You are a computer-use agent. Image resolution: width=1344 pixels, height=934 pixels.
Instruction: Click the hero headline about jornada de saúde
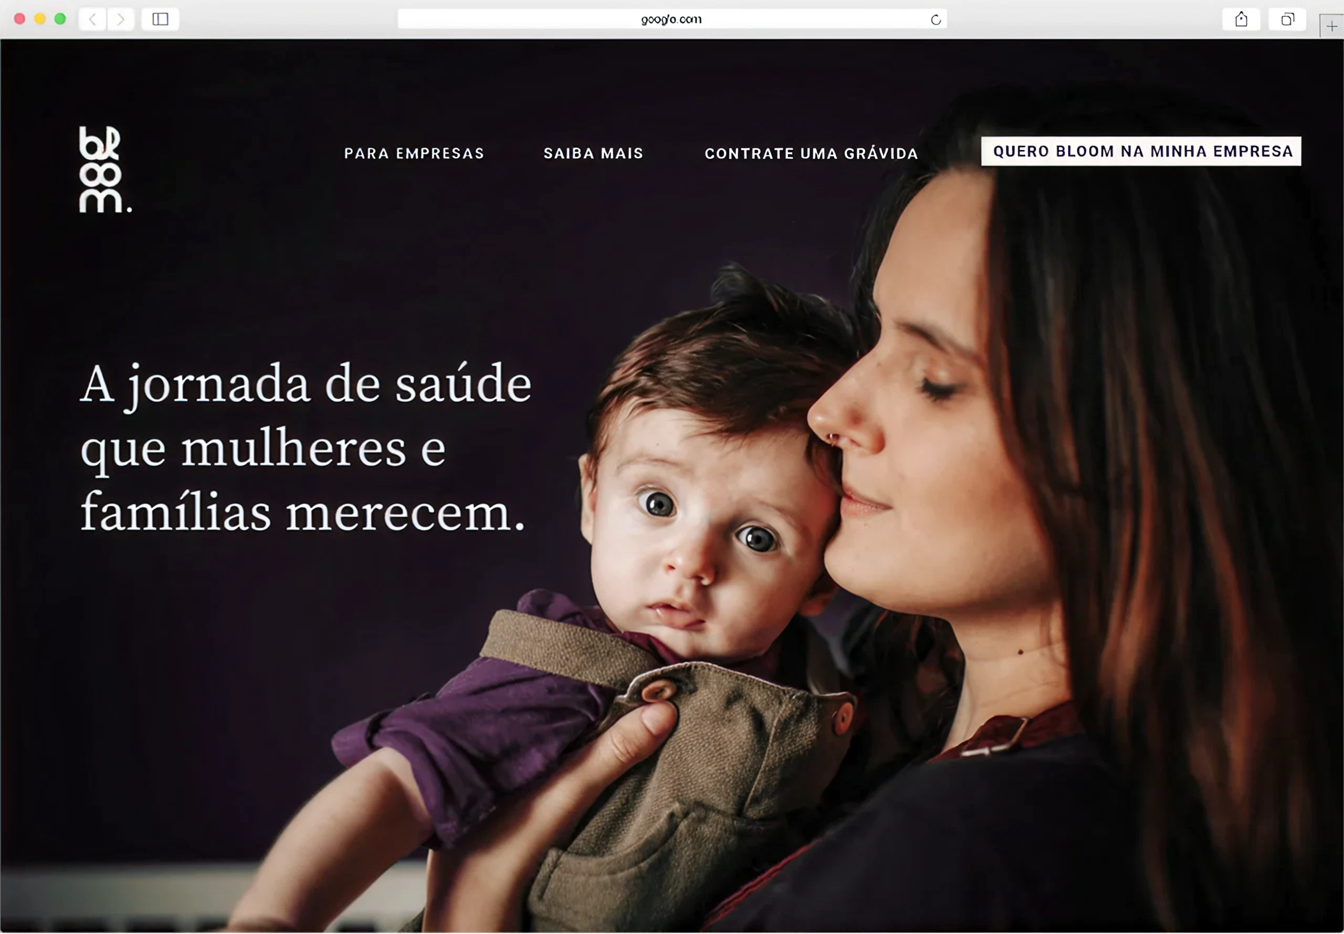click(x=306, y=448)
